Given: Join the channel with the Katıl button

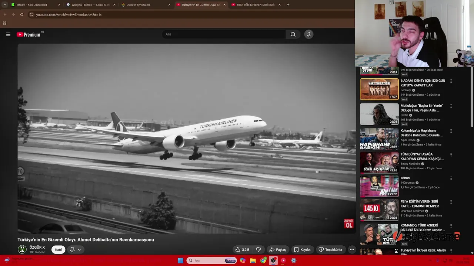Looking at the screenshot, I should (59, 250).
